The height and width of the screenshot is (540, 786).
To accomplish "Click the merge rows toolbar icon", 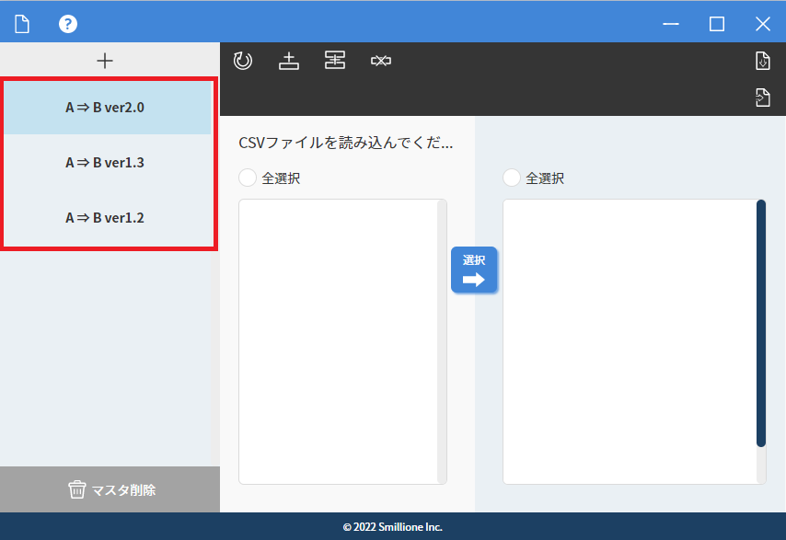I will (x=335, y=60).
